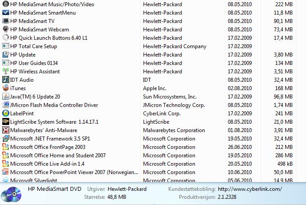Select the iTunes program name
306x205 pixels.
tap(18, 88)
